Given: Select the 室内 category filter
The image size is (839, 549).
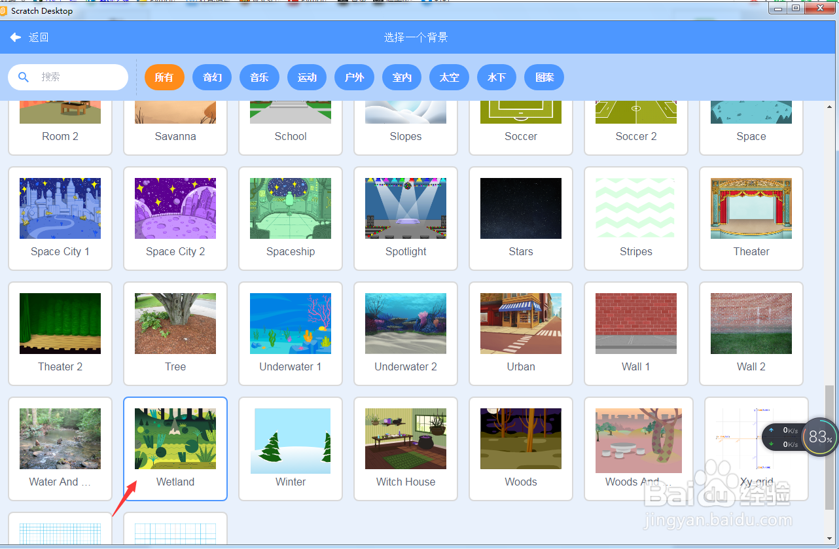Looking at the screenshot, I should coord(402,77).
